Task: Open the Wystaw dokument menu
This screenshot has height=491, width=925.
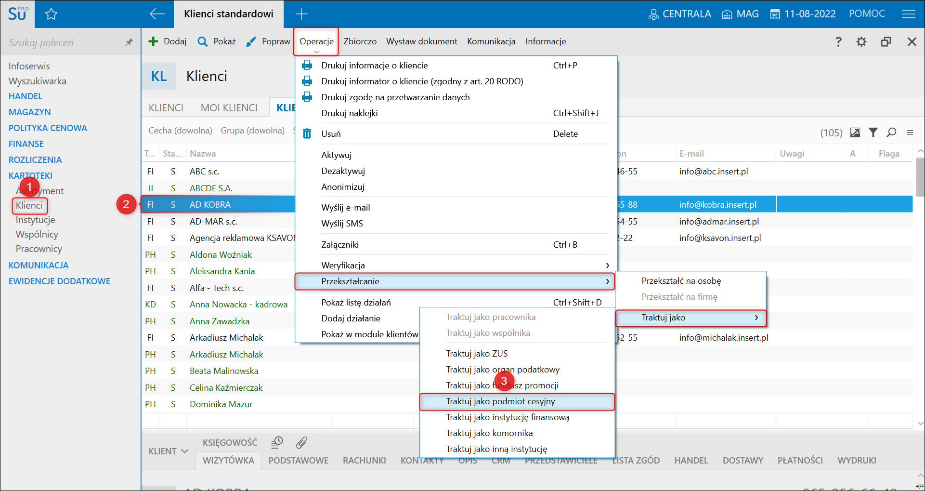Action: (x=422, y=41)
